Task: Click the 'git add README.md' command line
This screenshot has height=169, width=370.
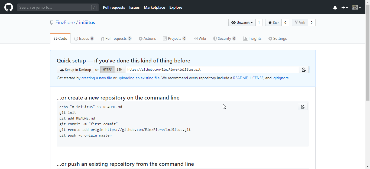Action: 77,118
